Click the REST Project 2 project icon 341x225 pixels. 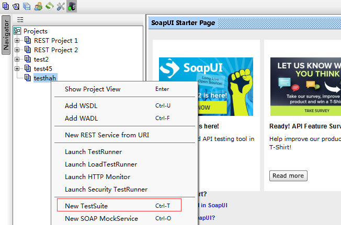pos(28,50)
